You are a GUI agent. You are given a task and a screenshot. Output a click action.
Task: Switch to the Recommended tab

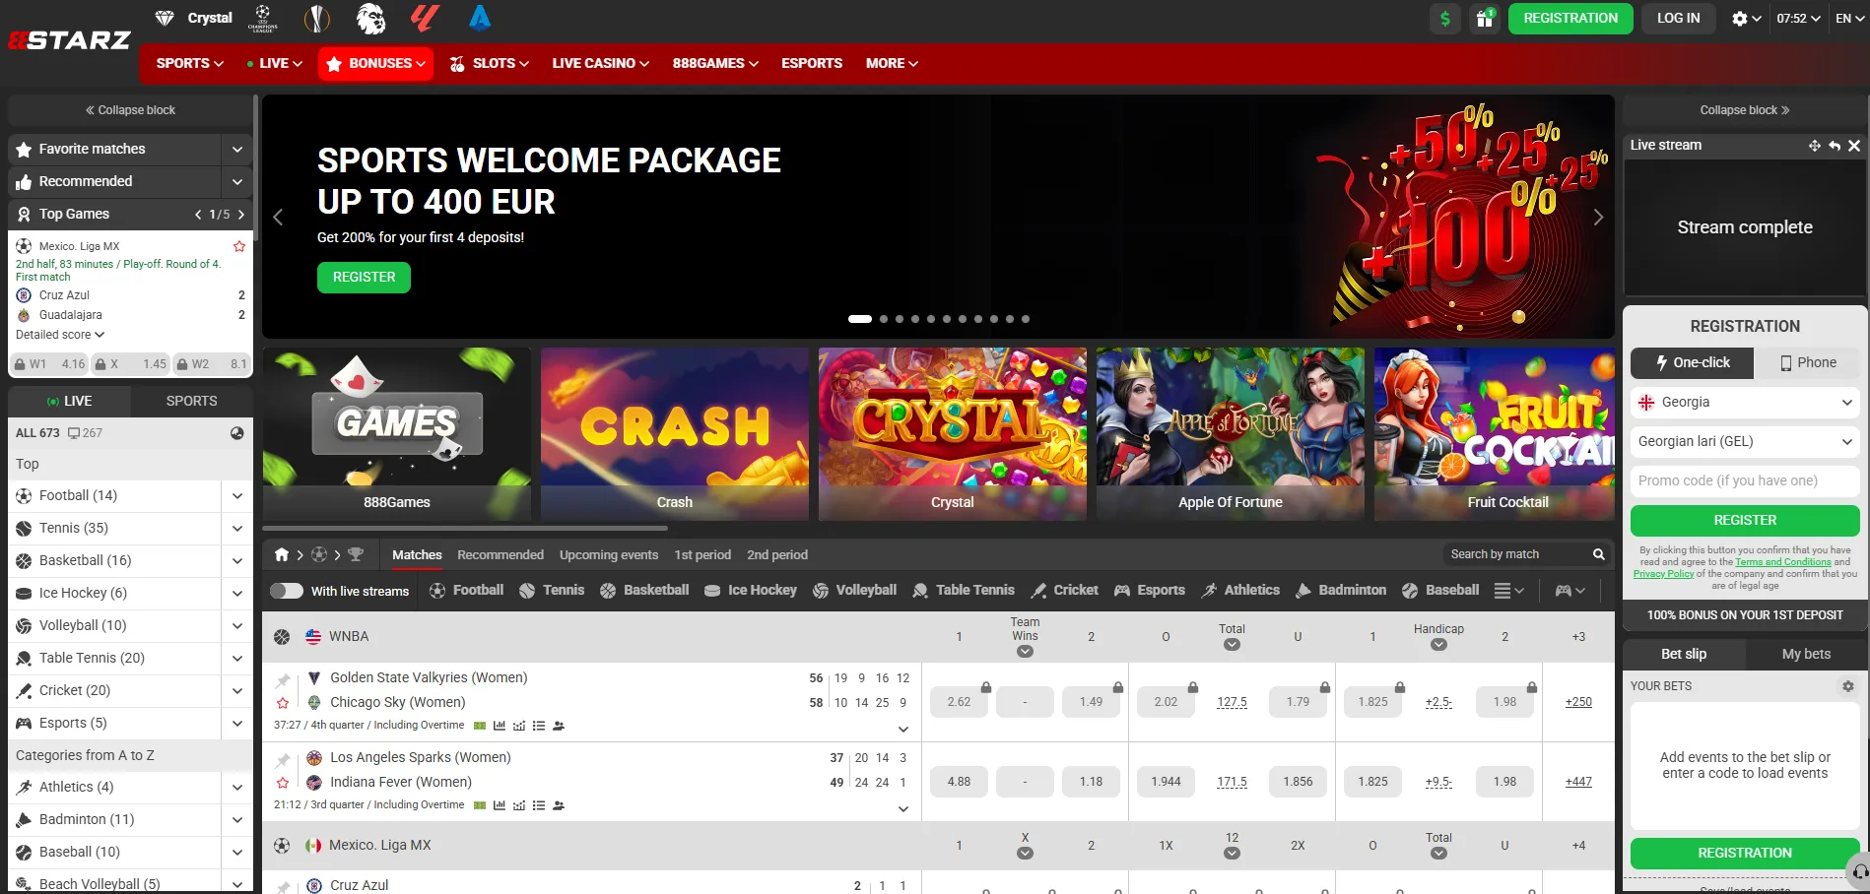[x=501, y=555]
